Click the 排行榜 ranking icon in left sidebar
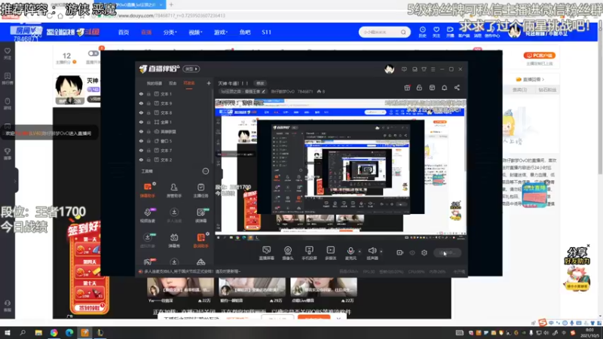 pos(8,78)
